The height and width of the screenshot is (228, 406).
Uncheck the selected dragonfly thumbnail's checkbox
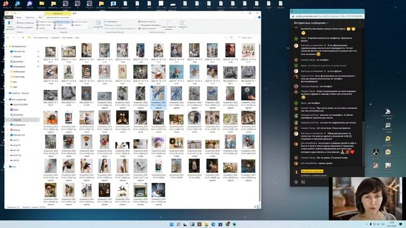[x=152, y=87]
